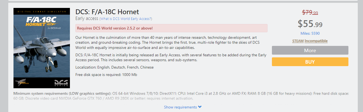The height and width of the screenshot is (112, 363).
Task: Click the Free disk space required line
Action: click(x=106, y=75)
